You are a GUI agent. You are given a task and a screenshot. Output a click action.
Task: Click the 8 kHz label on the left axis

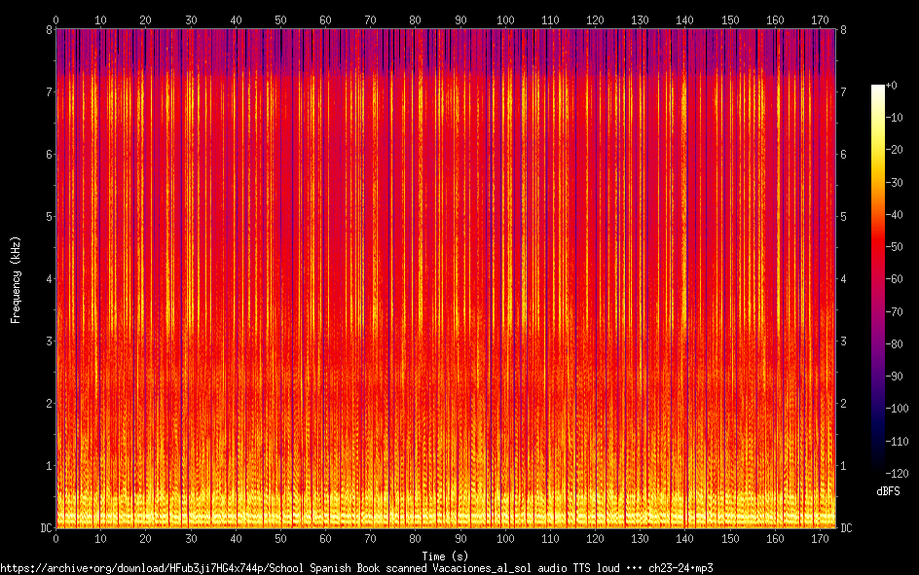(47, 29)
